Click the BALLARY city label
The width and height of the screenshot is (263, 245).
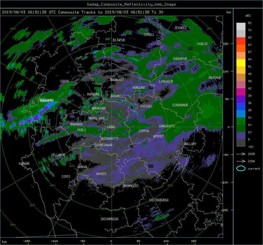pos(190,144)
